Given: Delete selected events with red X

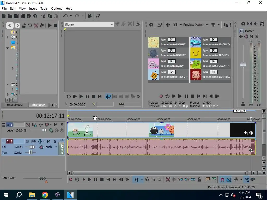Looking at the screenshot, I should [x=168, y=179].
